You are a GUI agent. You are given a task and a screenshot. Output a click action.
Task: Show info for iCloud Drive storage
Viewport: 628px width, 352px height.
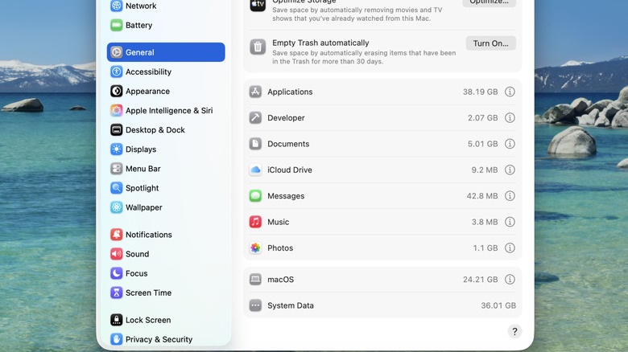click(x=510, y=170)
